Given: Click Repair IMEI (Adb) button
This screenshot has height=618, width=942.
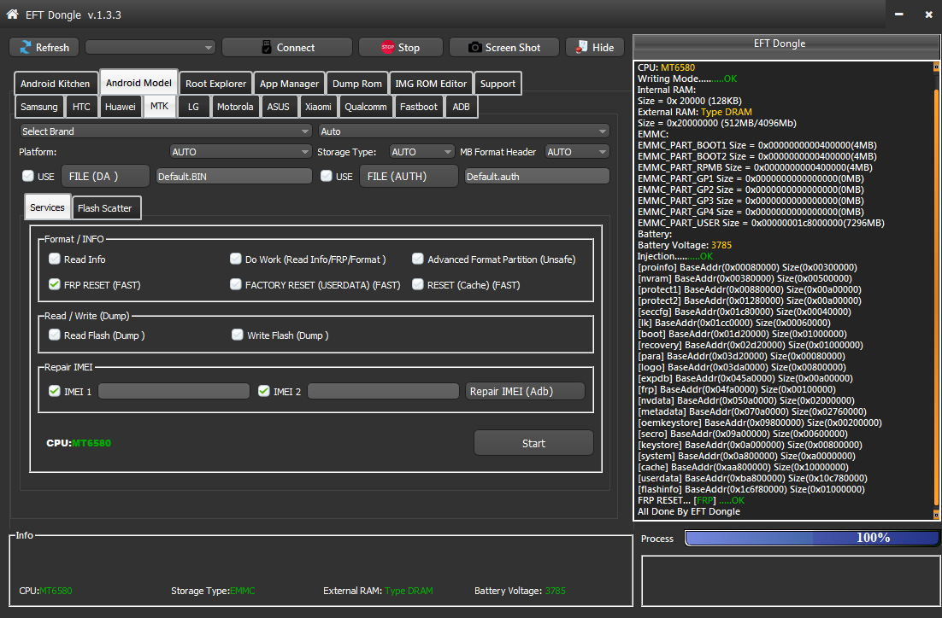Looking at the screenshot, I should [525, 391].
